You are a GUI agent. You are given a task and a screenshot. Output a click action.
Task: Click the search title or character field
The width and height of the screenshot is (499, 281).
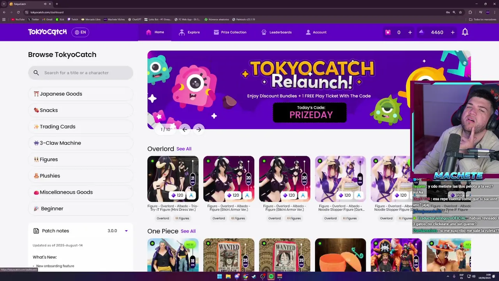point(81,73)
